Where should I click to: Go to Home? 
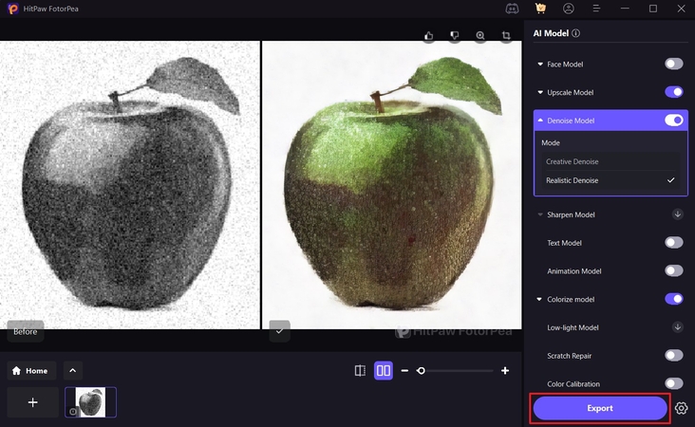31,371
